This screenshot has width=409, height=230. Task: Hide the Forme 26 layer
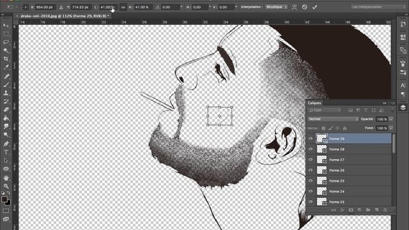(311, 171)
